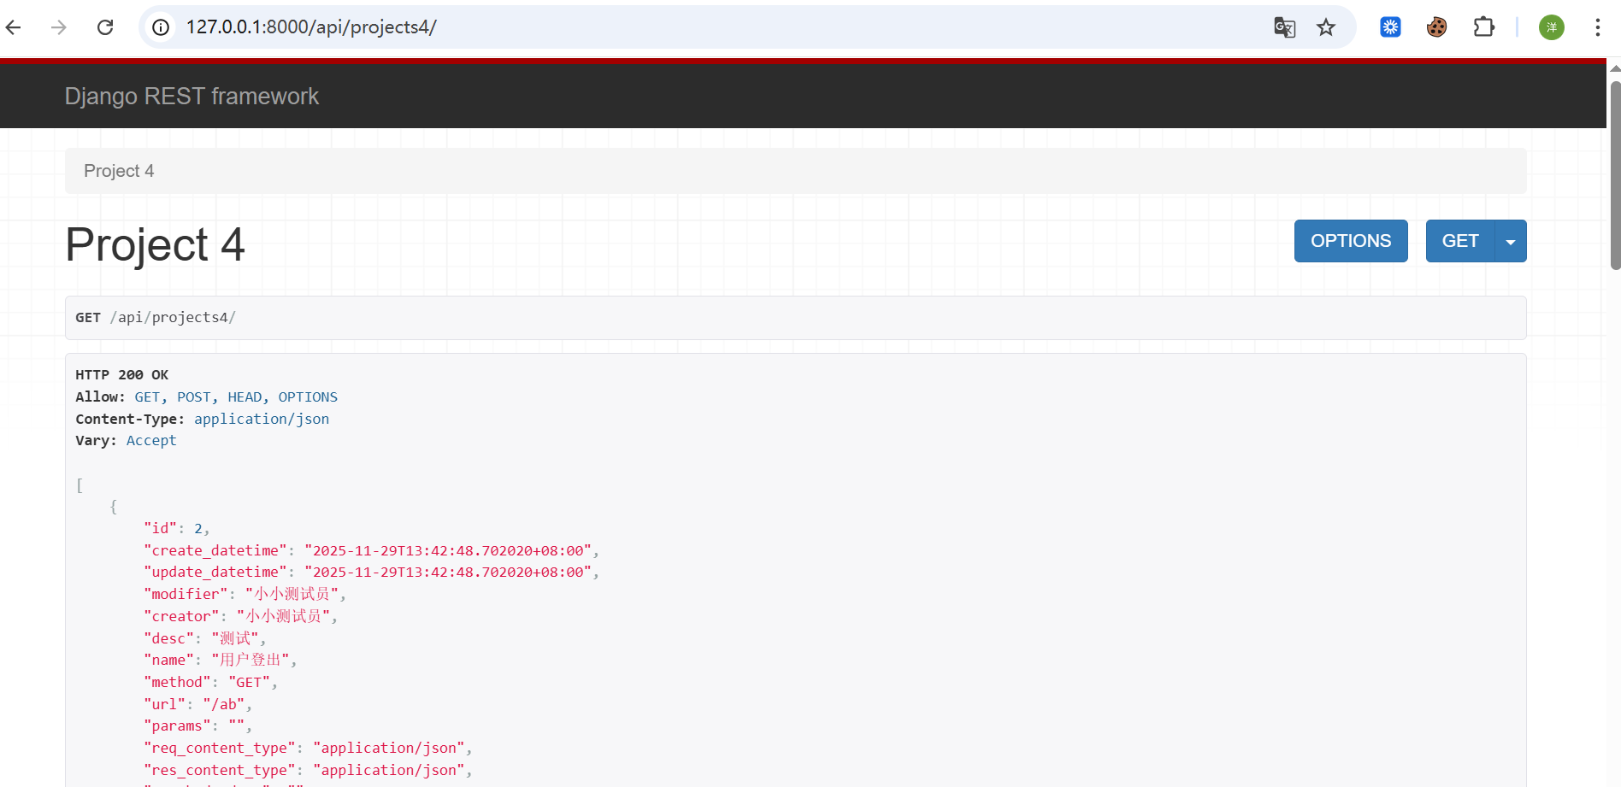
Task: Open the Chrome three-dot menu
Action: click(x=1597, y=27)
